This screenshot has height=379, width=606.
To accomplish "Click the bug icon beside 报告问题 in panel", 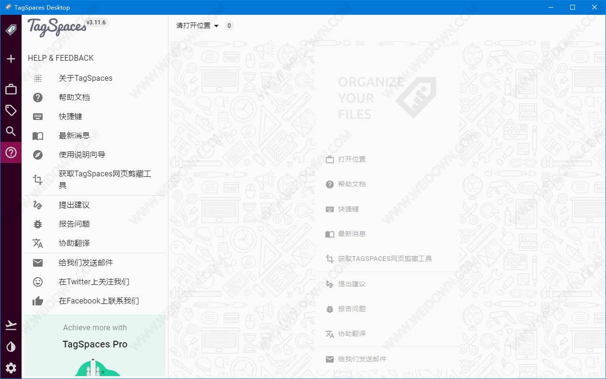I will pos(38,224).
